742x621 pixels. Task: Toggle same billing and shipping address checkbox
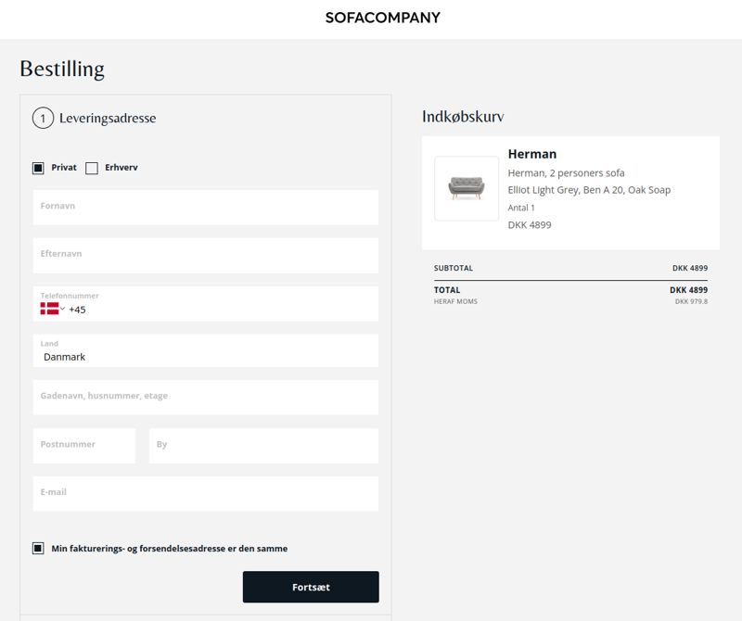[38, 549]
